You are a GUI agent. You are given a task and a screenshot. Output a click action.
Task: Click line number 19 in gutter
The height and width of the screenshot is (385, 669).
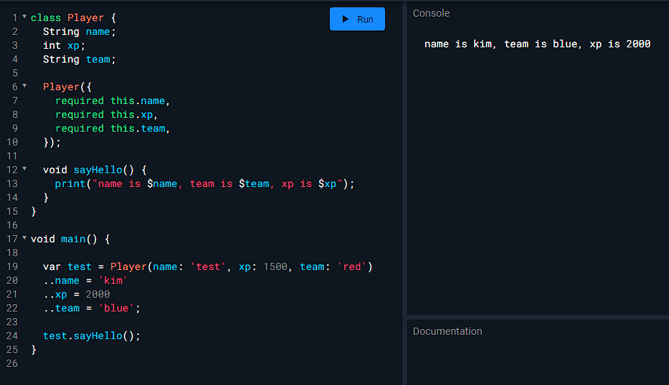point(12,267)
